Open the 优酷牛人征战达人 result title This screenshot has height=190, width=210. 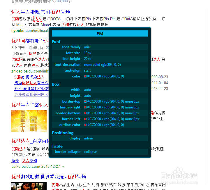(30, 105)
